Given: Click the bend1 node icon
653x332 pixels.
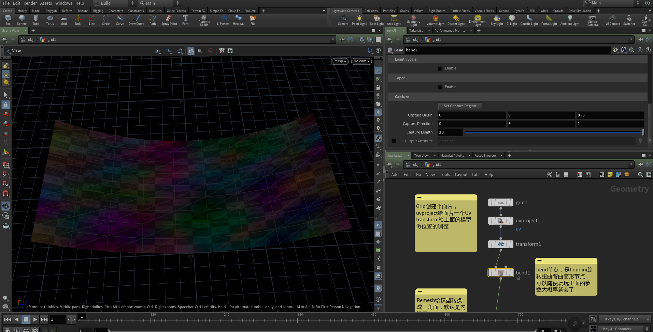Looking at the screenshot, I should (x=500, y=273).
